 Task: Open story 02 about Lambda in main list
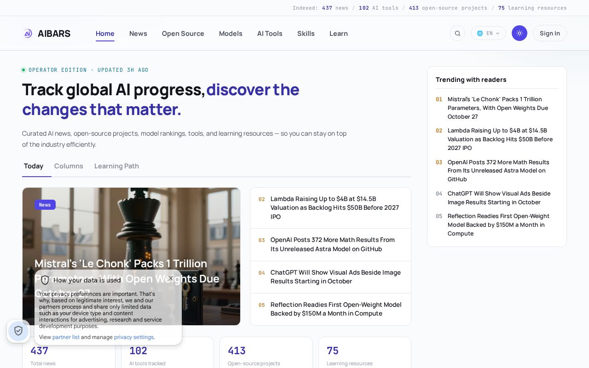(x=330, y=208)
